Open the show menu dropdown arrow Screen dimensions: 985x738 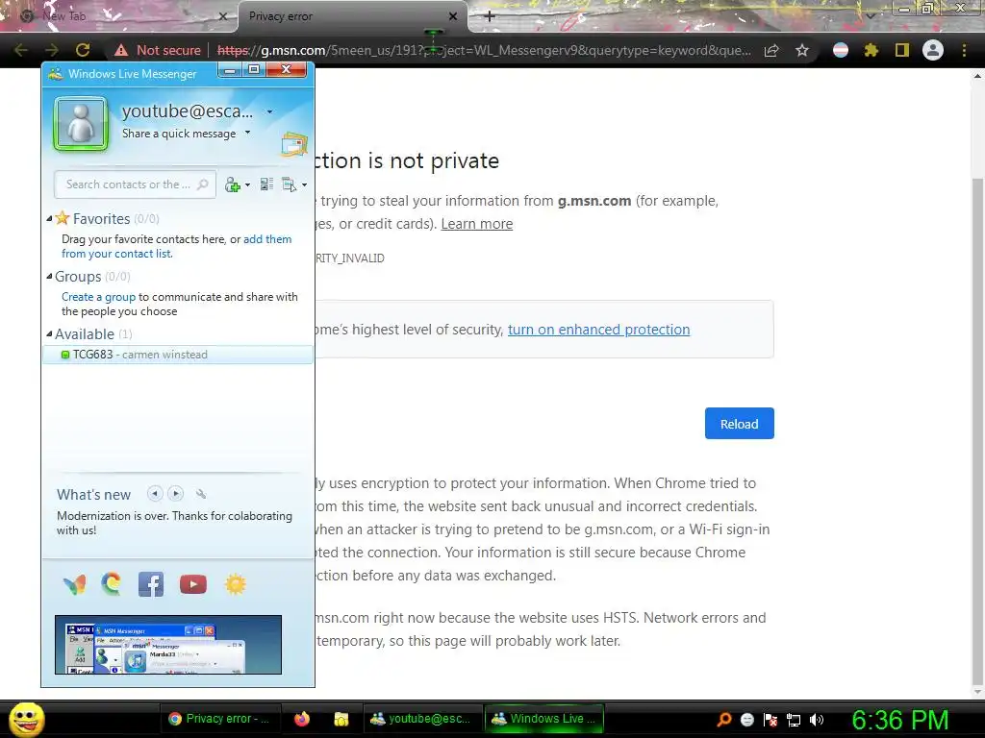click(x=304, y=185)
